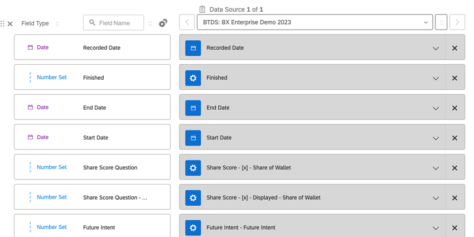Click the X icon next to Field Type
The image size is (474, 237).
[10, 24]
